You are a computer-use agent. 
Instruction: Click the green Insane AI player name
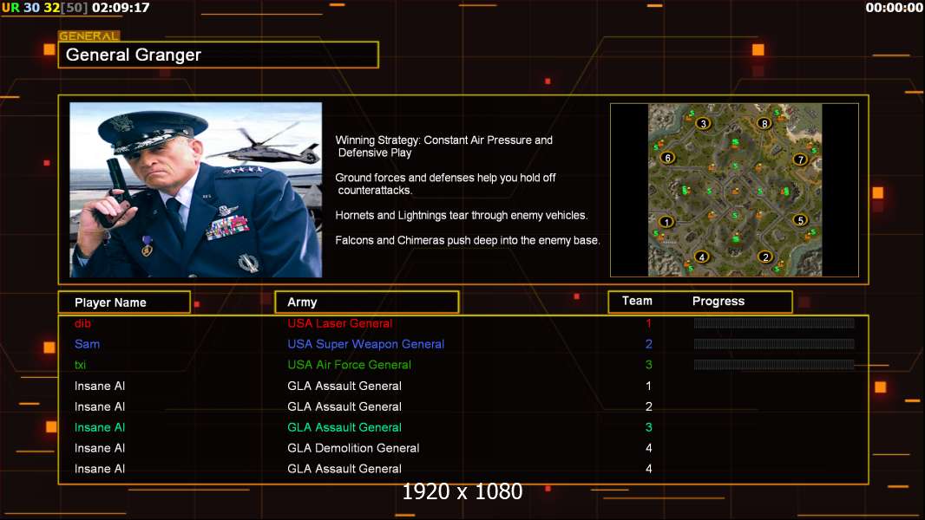coord(100,427)
